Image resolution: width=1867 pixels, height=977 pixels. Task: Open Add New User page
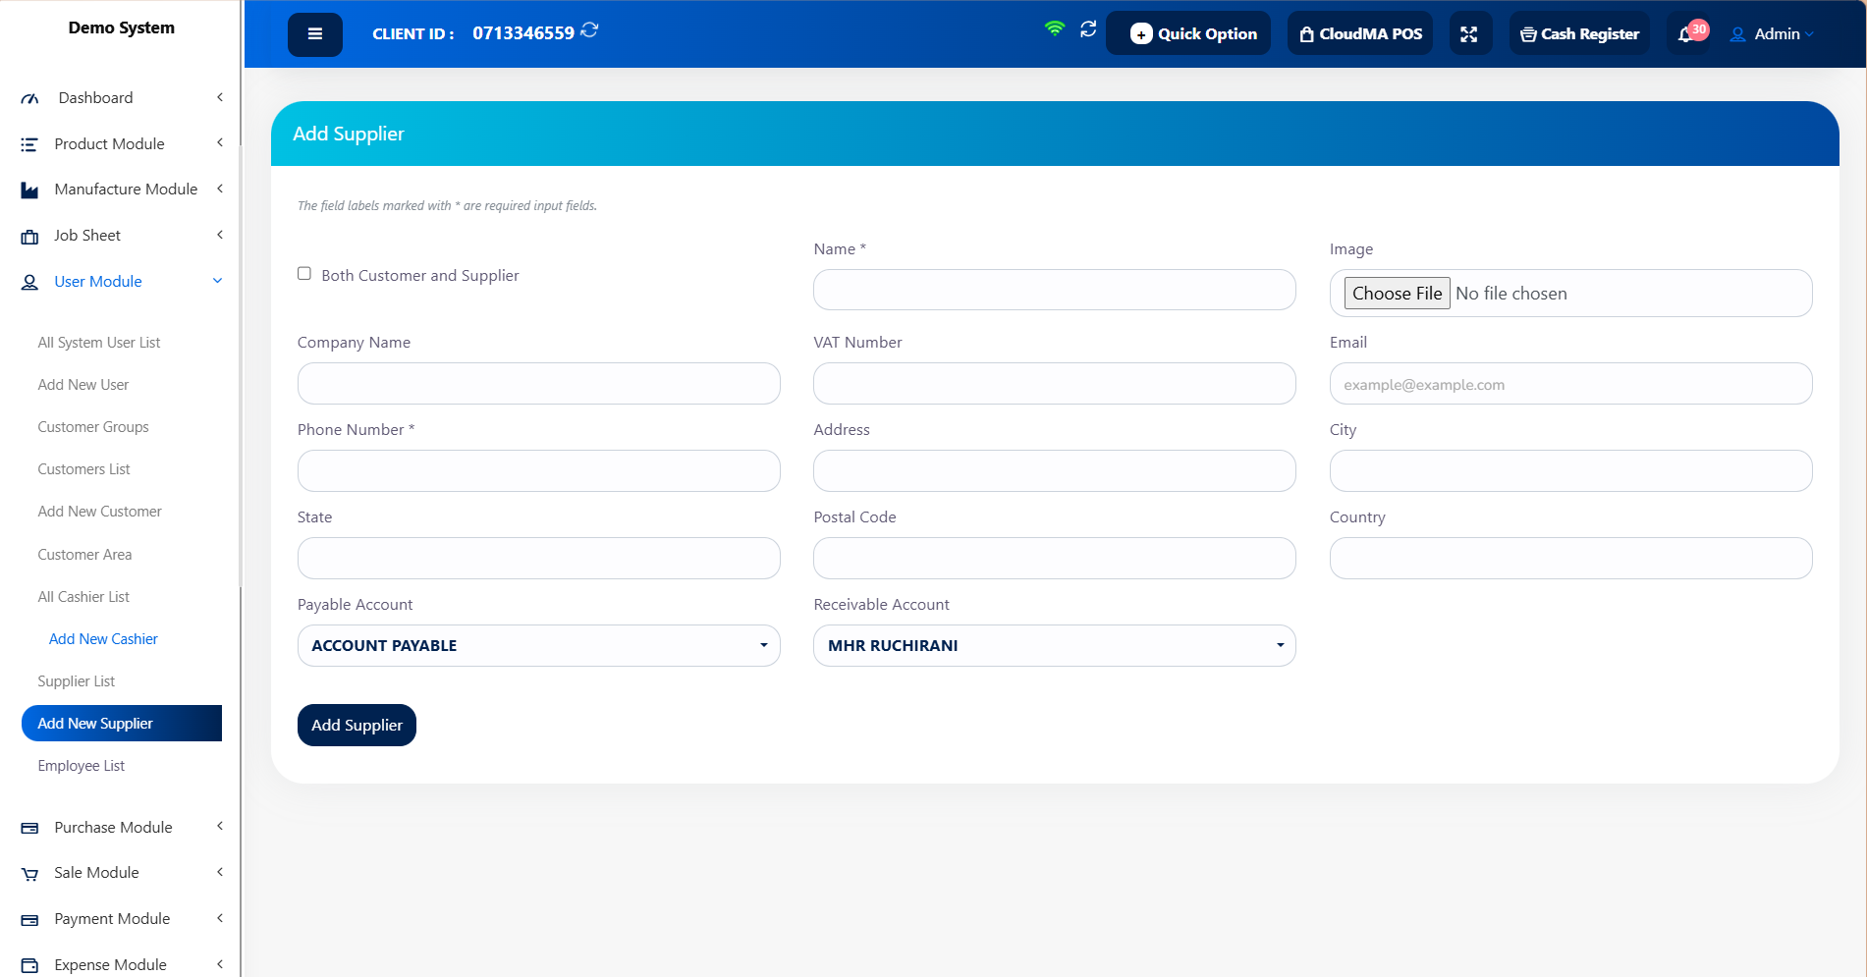[x=83, y=385]
